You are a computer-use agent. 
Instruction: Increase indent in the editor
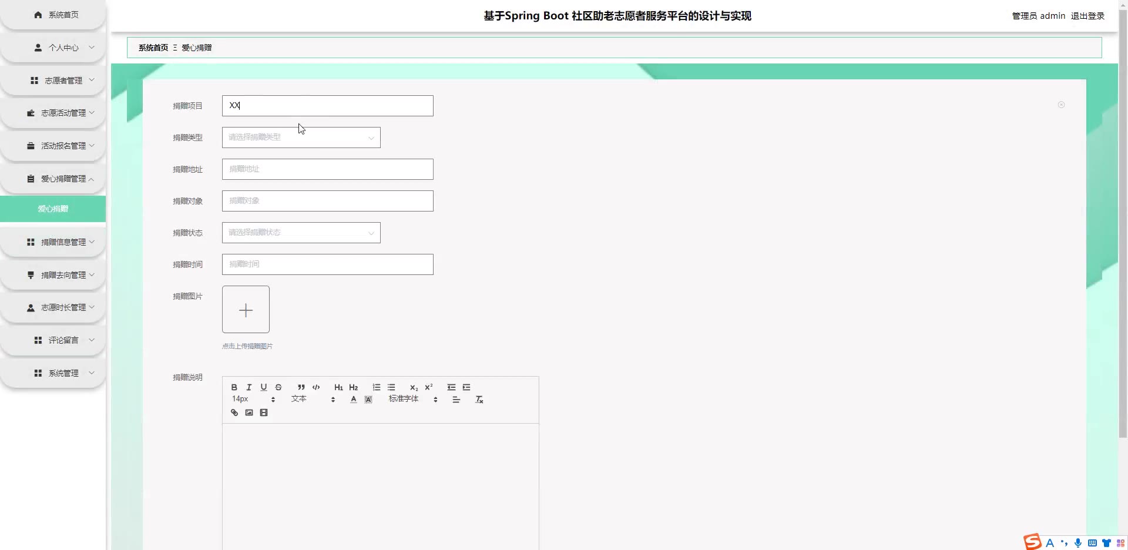tap(466, 387)
